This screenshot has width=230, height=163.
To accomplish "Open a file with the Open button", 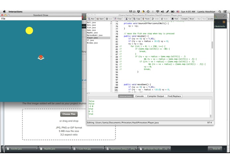I will tap(100, 19).
